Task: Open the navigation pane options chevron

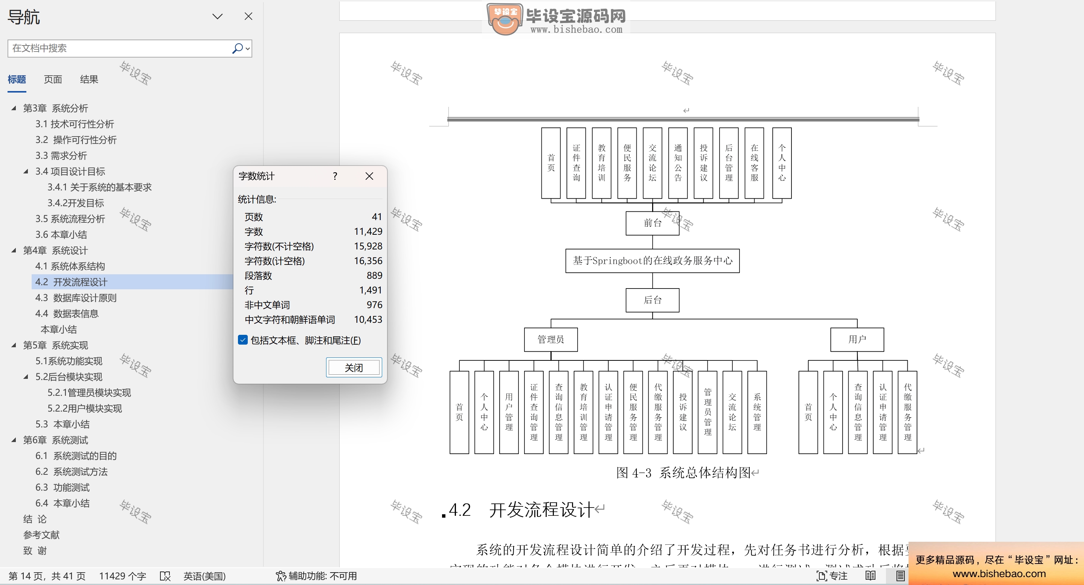Action: pos(217,17)
